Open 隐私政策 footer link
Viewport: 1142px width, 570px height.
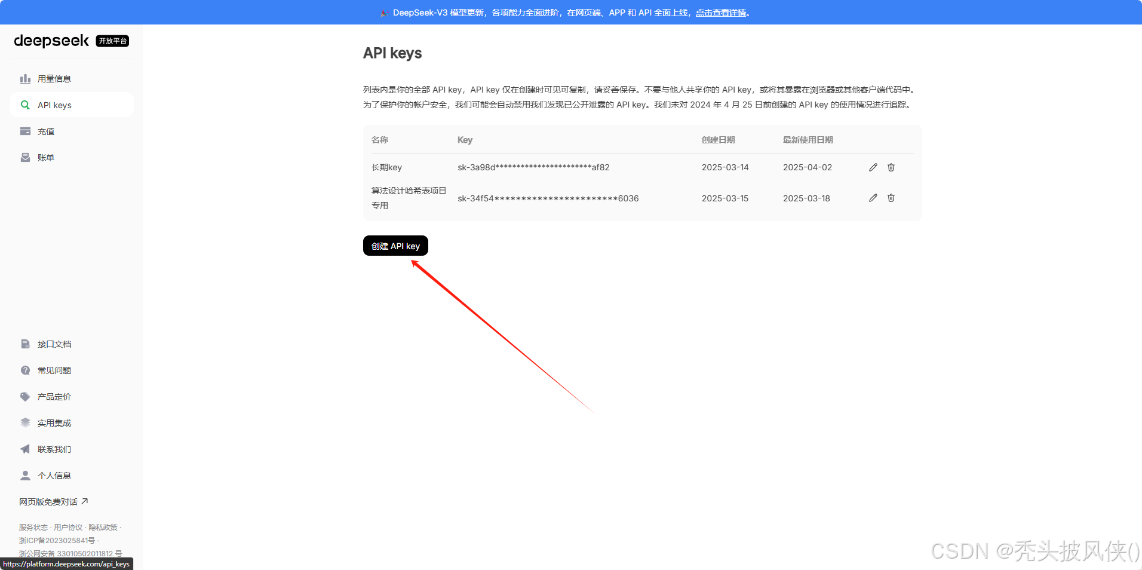pyautogui.click(x=103, y=528)
